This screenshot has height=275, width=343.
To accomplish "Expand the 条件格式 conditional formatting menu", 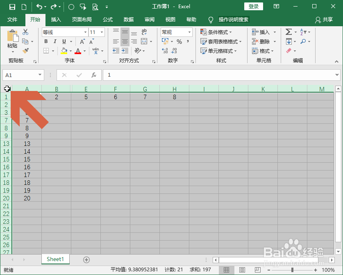I will coord(216,32).
